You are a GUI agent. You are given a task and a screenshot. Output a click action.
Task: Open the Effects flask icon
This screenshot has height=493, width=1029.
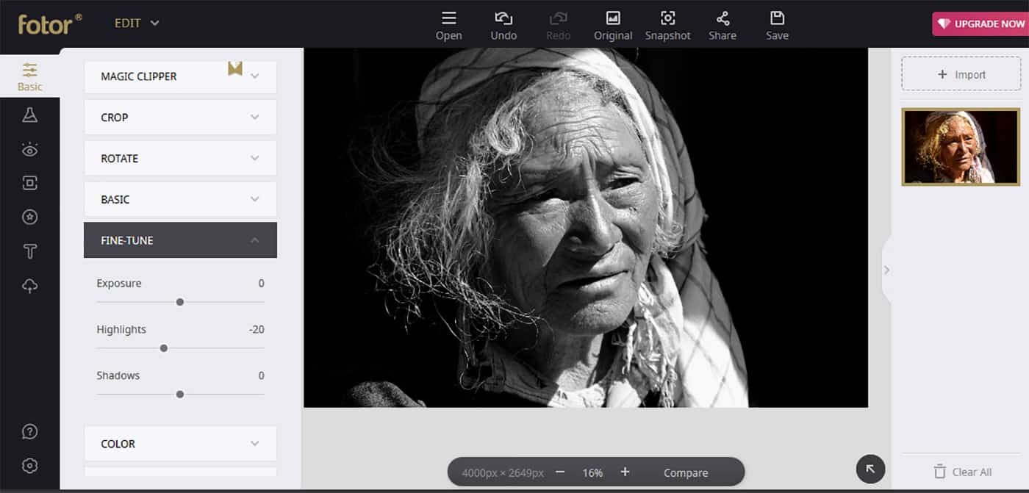pos(30,115)
